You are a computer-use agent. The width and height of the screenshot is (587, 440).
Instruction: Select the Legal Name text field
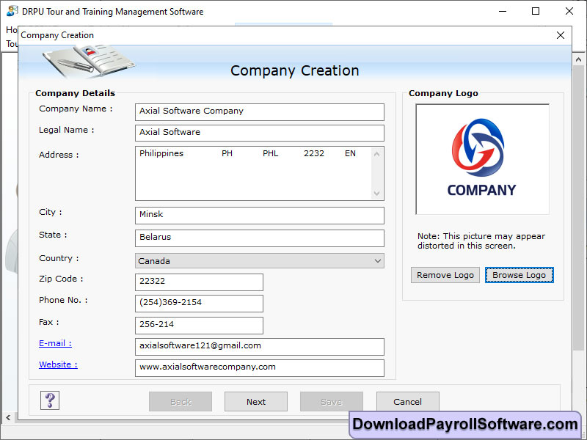point(260,133)
